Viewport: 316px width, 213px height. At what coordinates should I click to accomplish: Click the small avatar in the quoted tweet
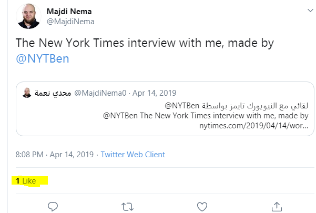[x=26, y=93]
